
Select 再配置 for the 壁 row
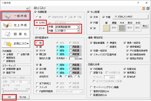pyautogui.click(x=71, y=47)
